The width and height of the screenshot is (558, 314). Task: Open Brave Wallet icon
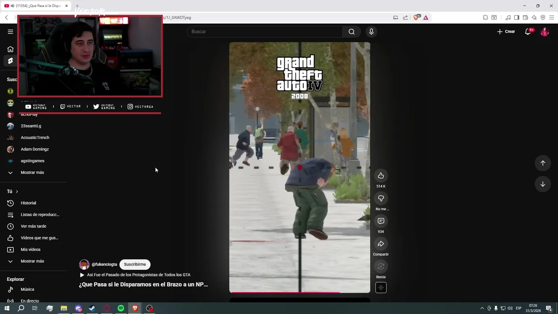[x=525, y=17]
